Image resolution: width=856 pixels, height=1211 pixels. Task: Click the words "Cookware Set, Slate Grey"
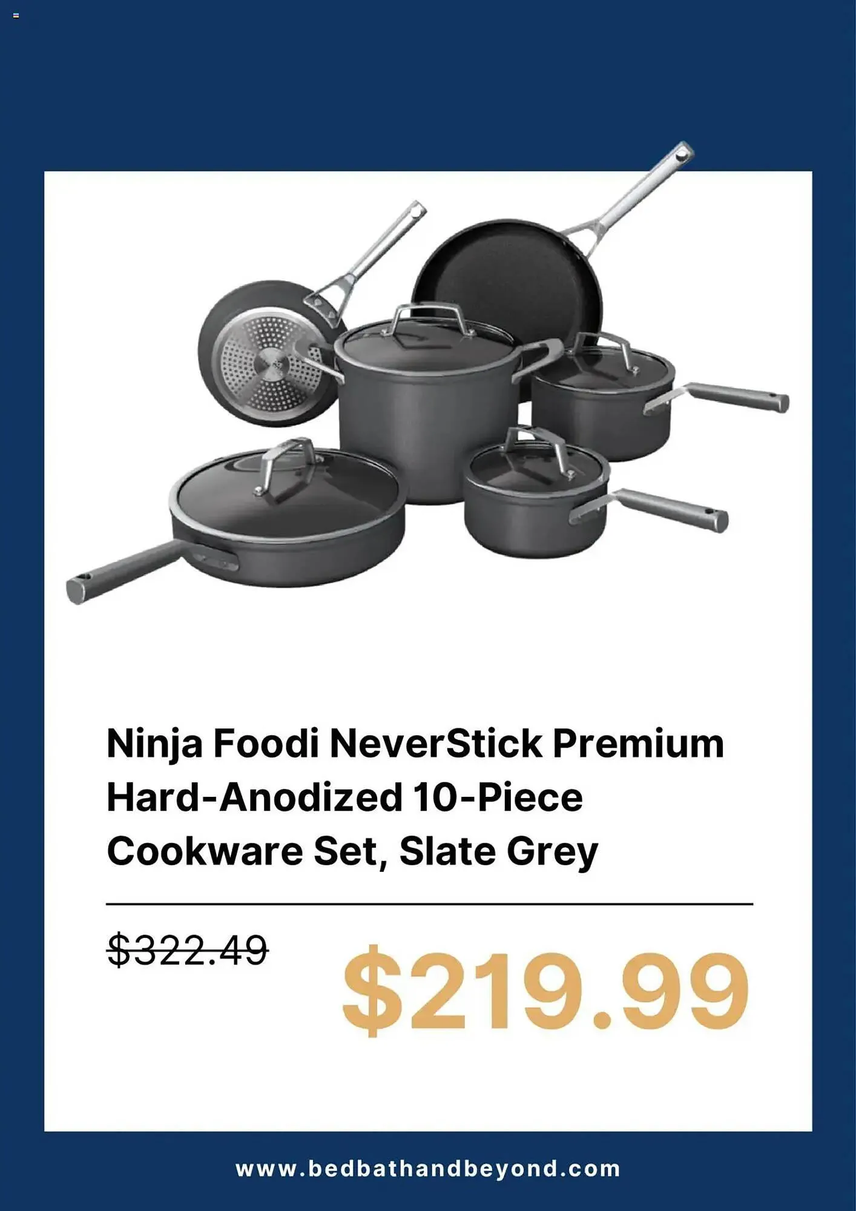(x=352, y=851)
